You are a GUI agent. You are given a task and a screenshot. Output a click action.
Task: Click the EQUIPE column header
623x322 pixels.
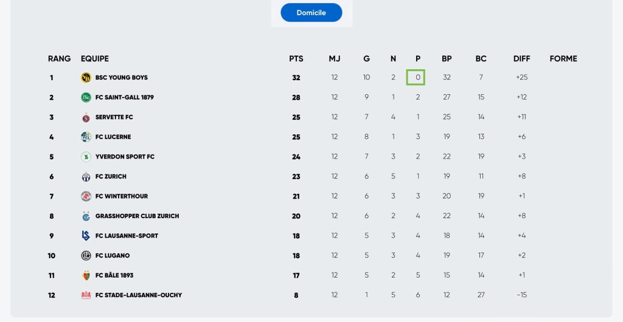pos(95,59)
